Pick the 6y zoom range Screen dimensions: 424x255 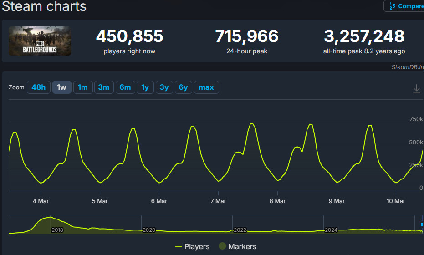pyautogui.click(x=183, y=87)
